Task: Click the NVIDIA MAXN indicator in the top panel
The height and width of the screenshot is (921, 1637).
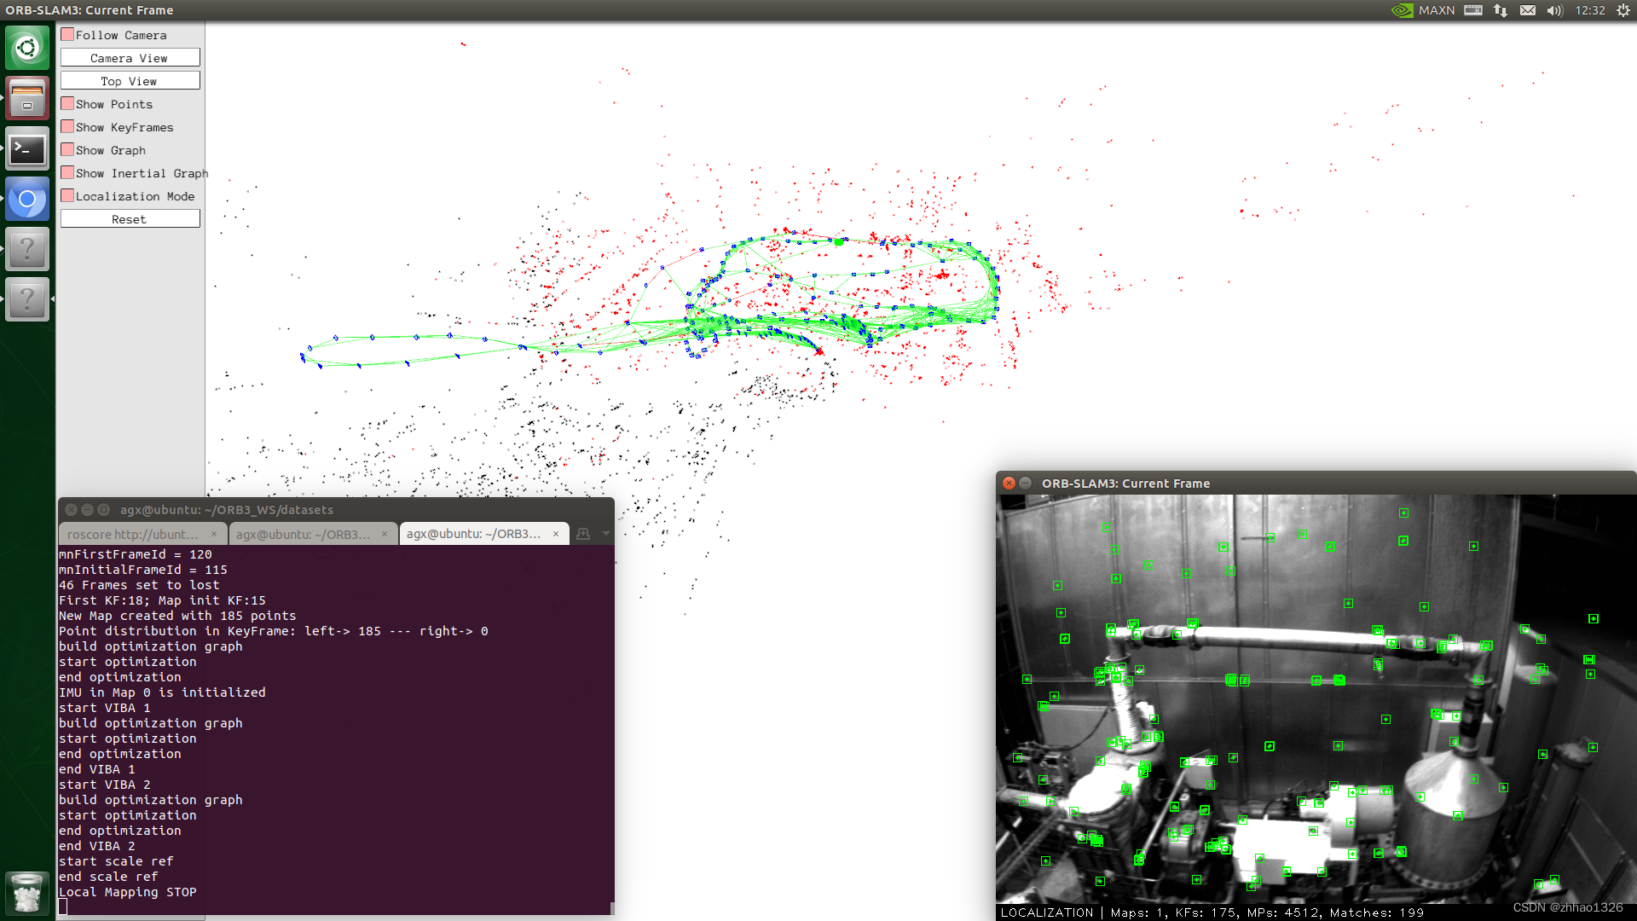Action: 1420,10
